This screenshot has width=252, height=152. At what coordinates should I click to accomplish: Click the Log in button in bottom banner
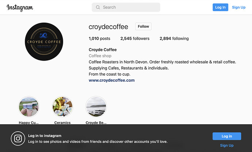[x=227, y=136]
